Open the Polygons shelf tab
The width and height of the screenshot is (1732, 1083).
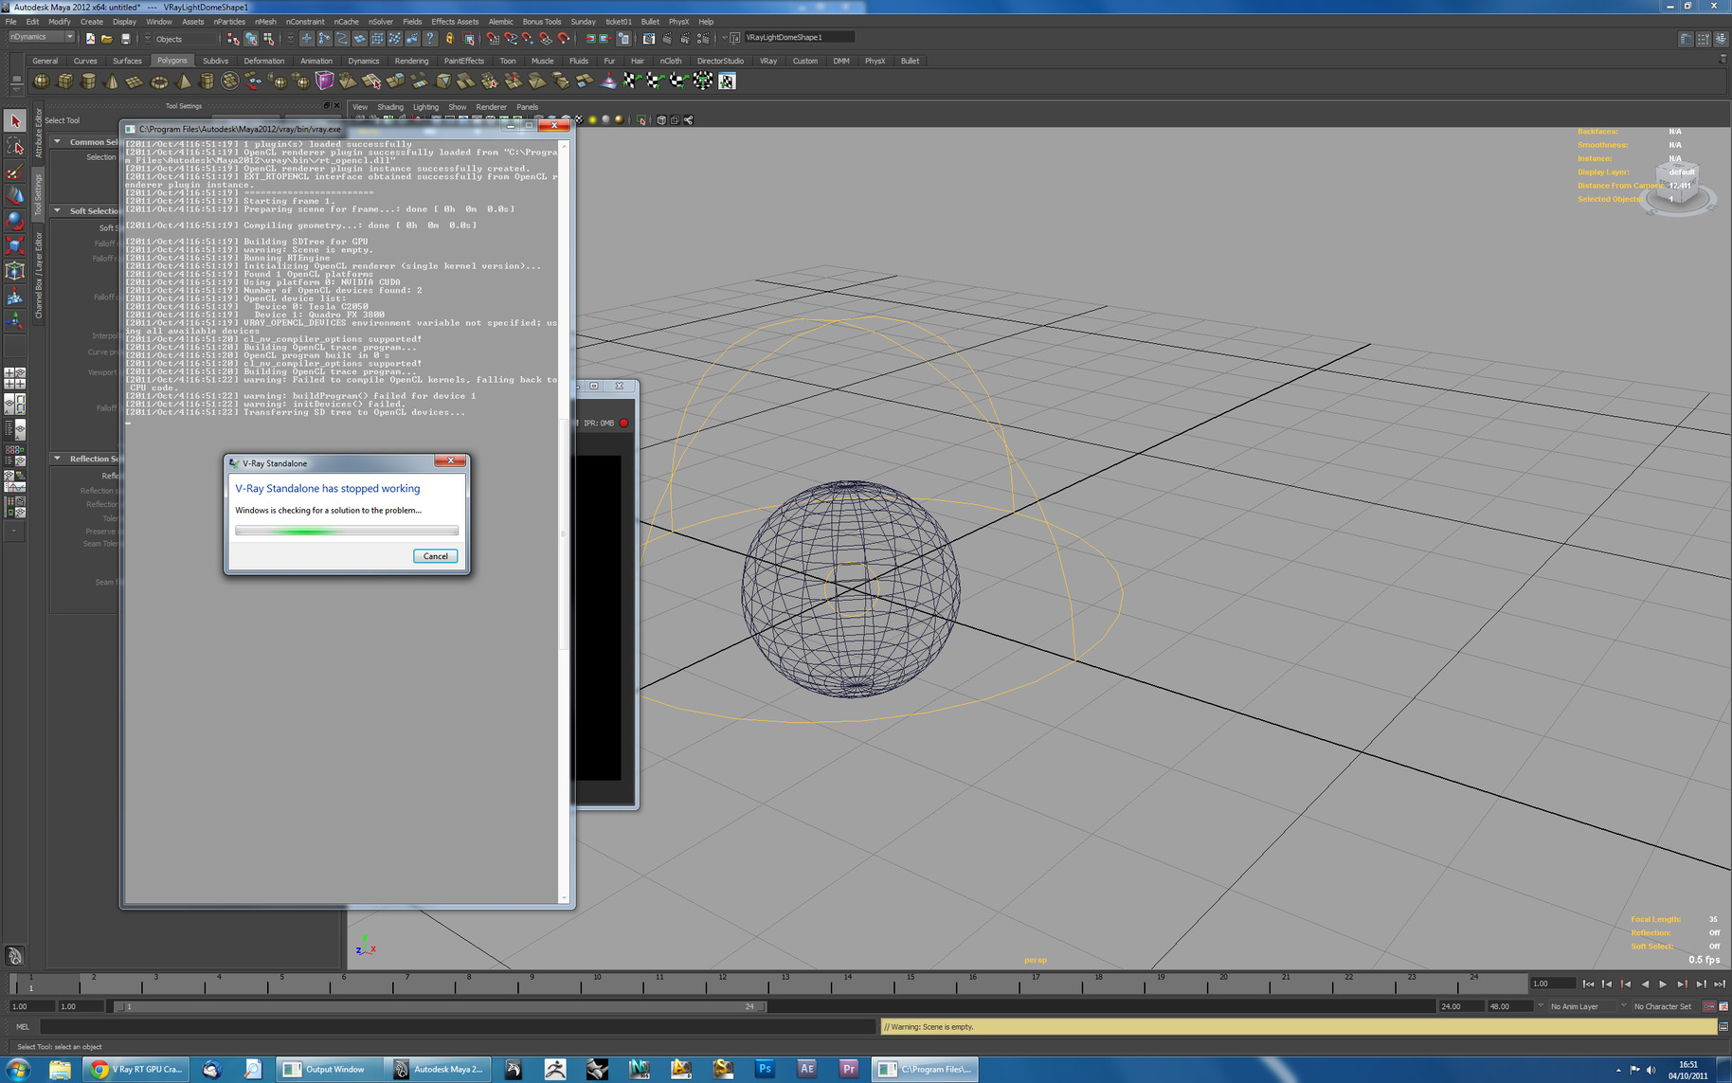171,61
